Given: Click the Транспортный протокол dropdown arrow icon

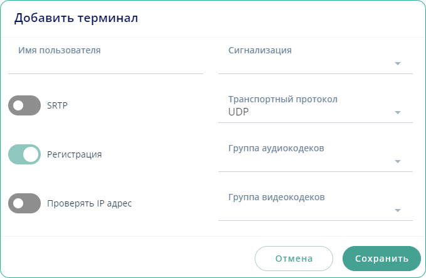Looking at the screenshot, I should tap(397, 112).
